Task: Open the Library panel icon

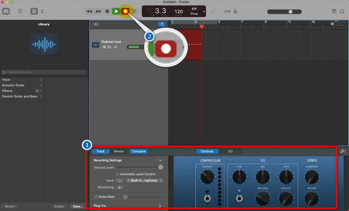Action: pyautogui.click(x=6, y=11)
